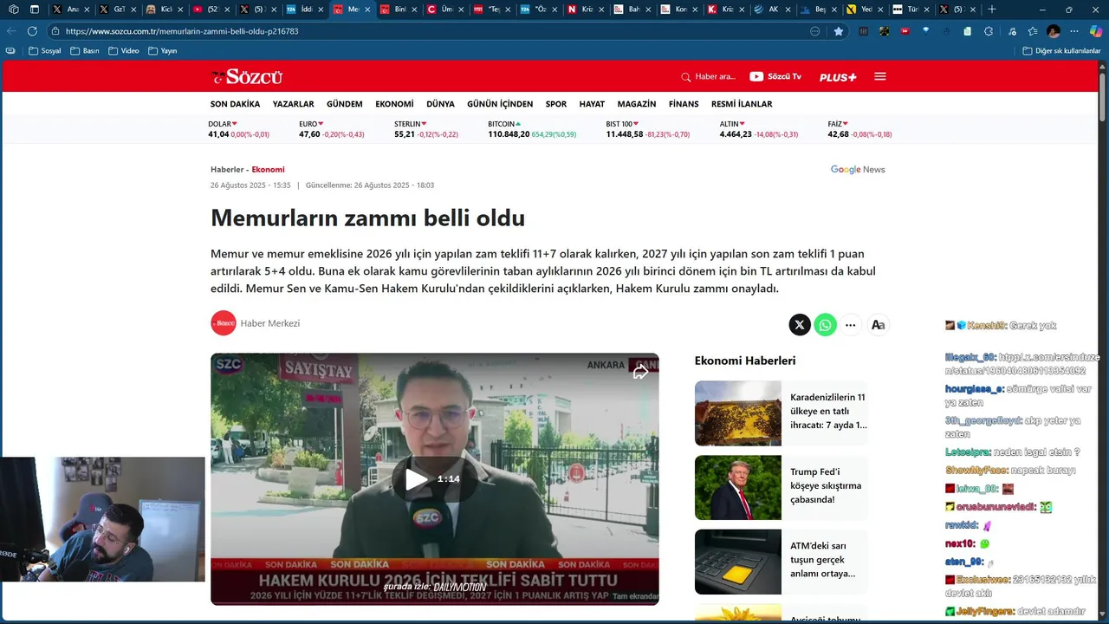This screenshot has width=1109, height=624.
Task: Open the Sosyal bookmarks folder
Action: (x=45, y=51)
